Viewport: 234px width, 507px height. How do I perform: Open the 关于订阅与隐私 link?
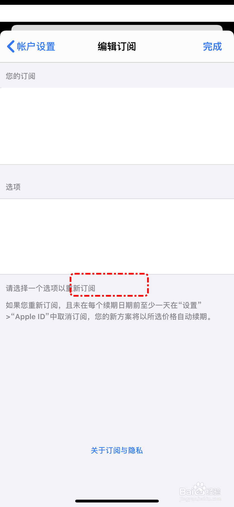tap(117, 450)
